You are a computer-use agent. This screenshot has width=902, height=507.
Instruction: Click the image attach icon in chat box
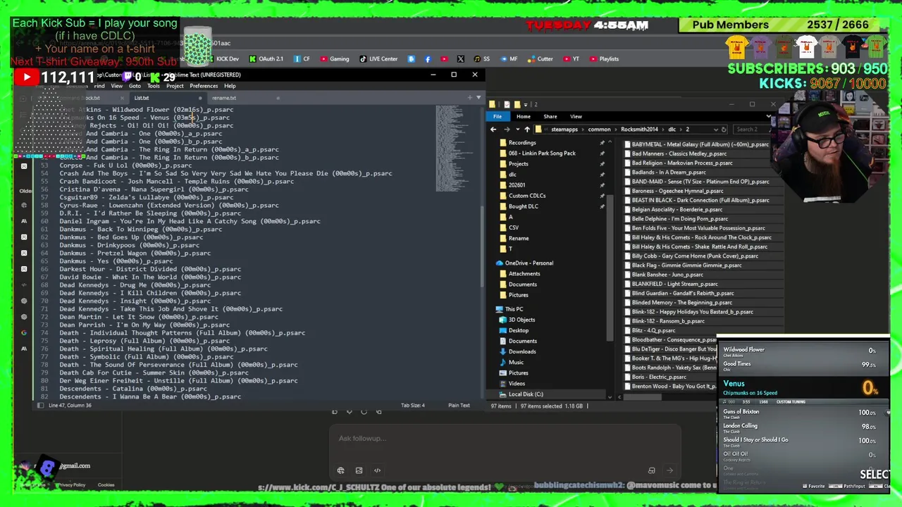tap(359, 470)
